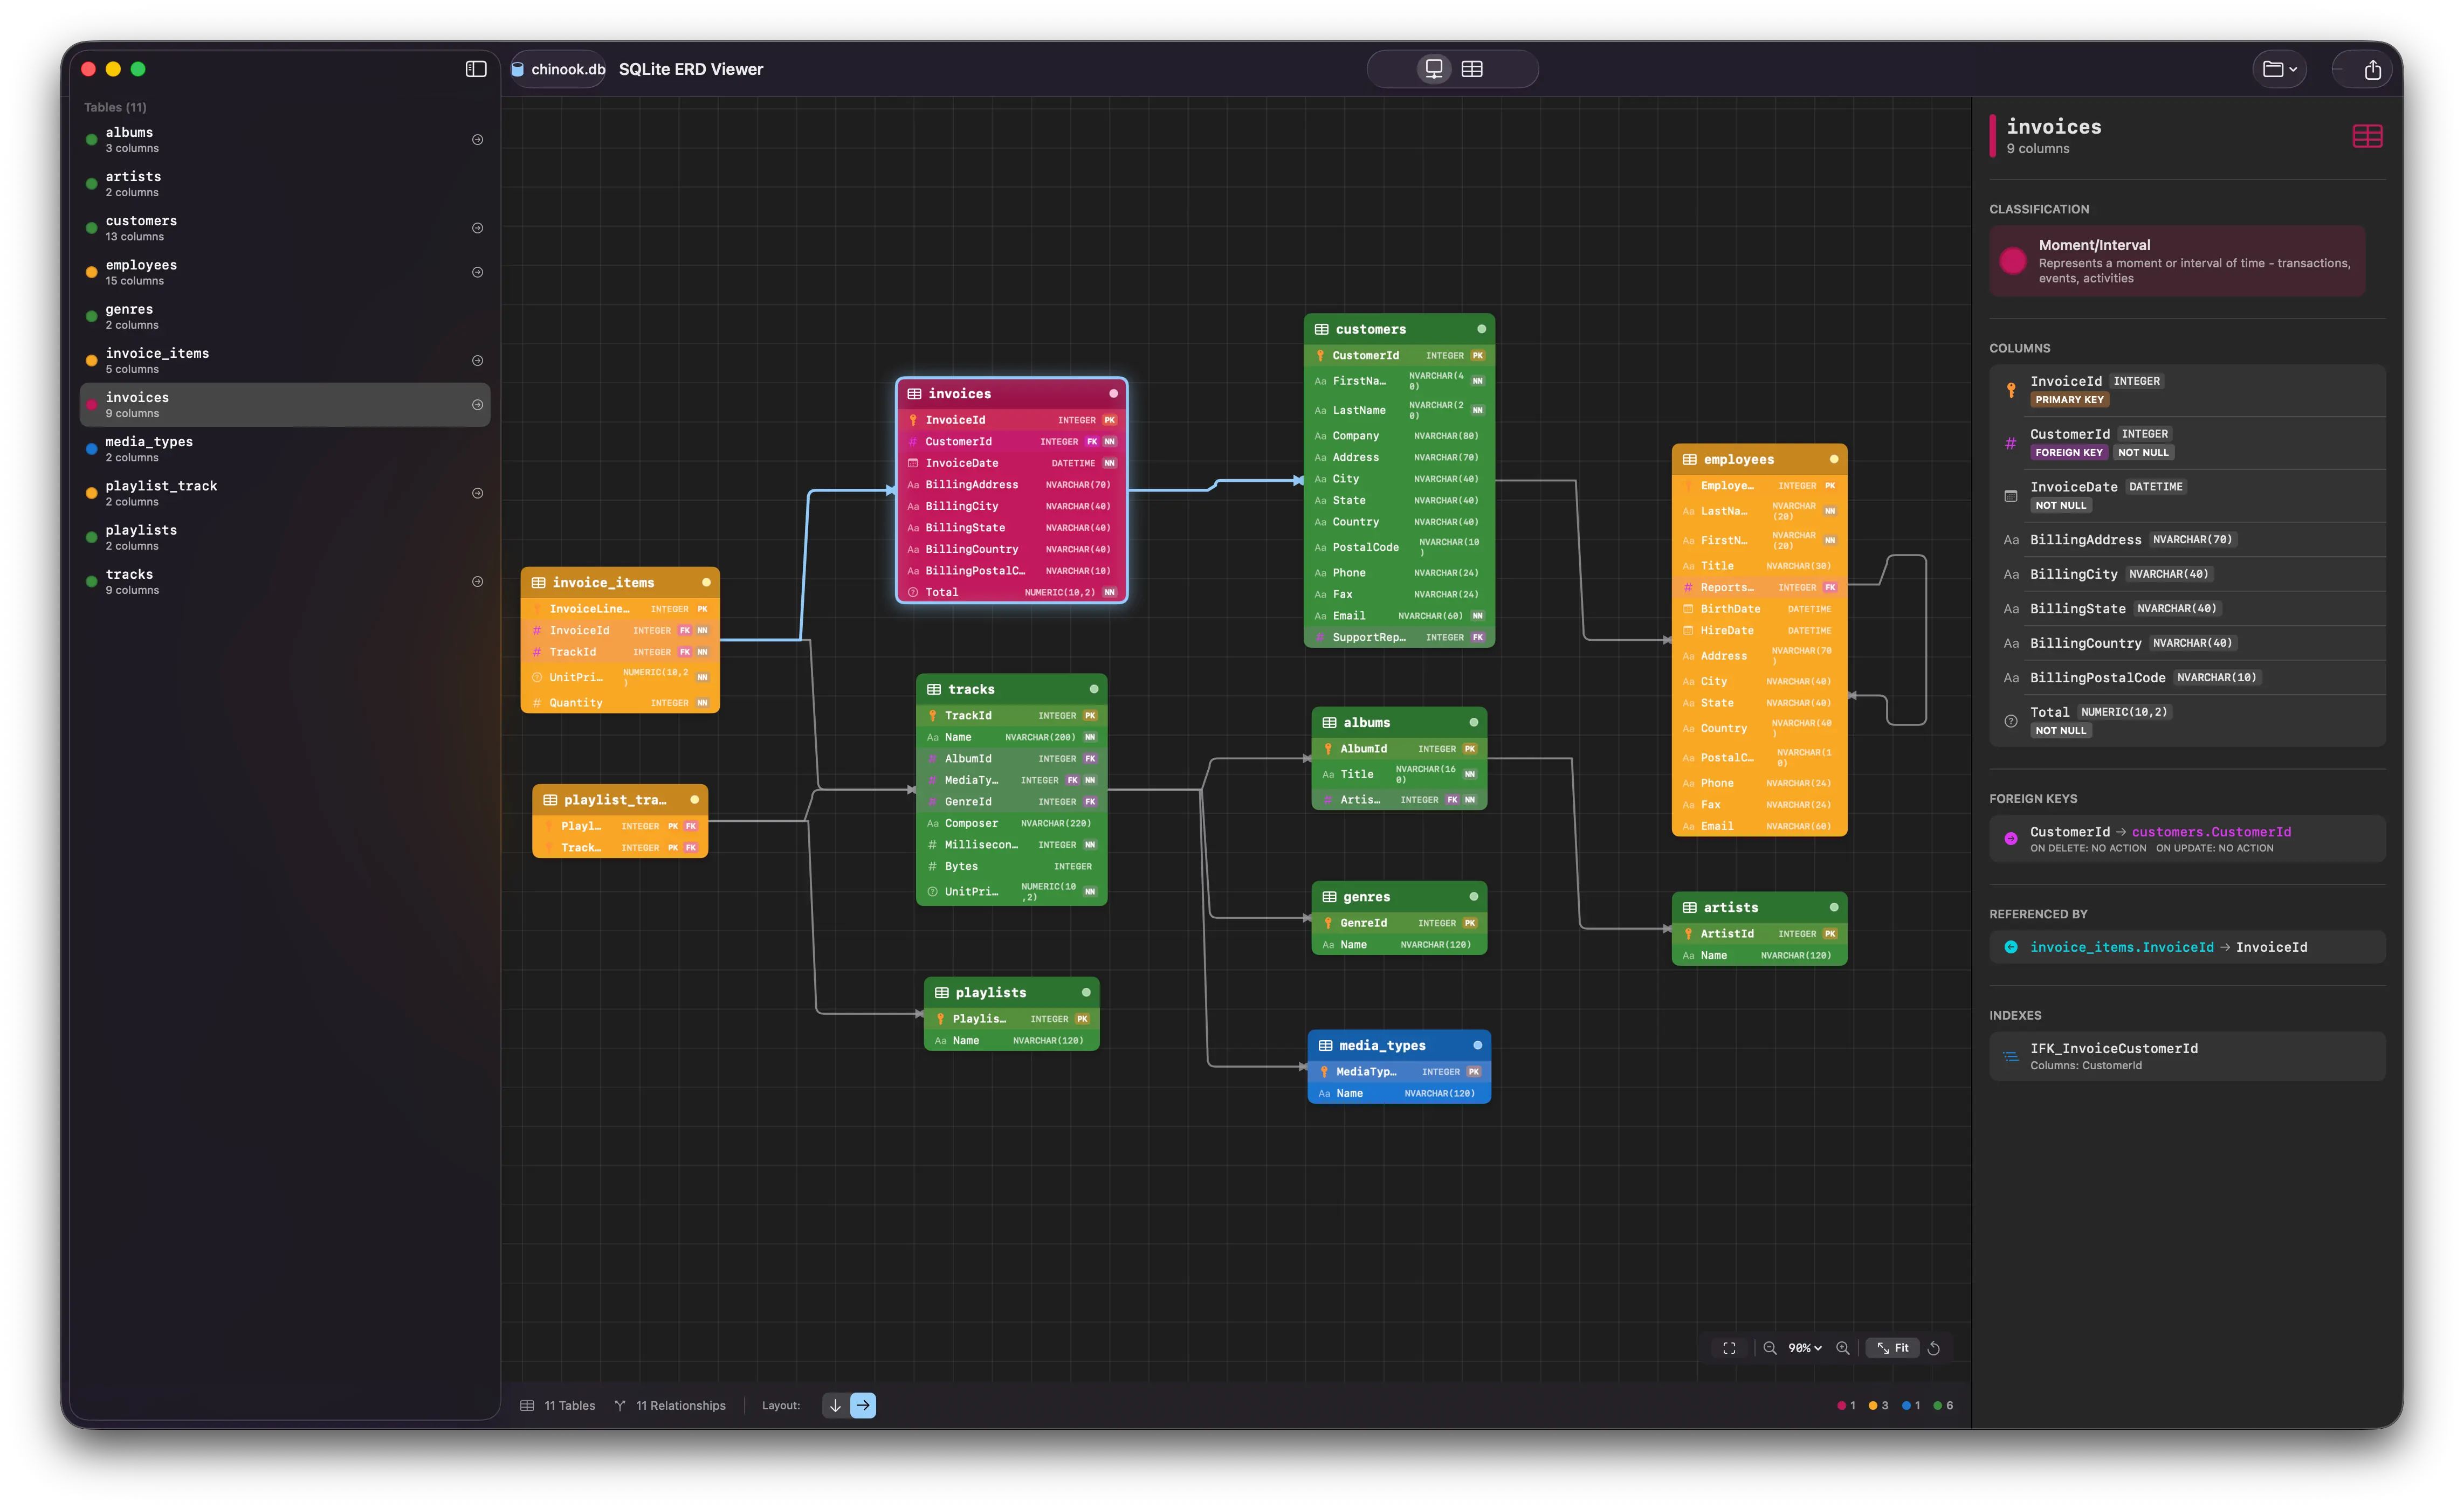Select albums in the tables list

[x=285, y=139]
